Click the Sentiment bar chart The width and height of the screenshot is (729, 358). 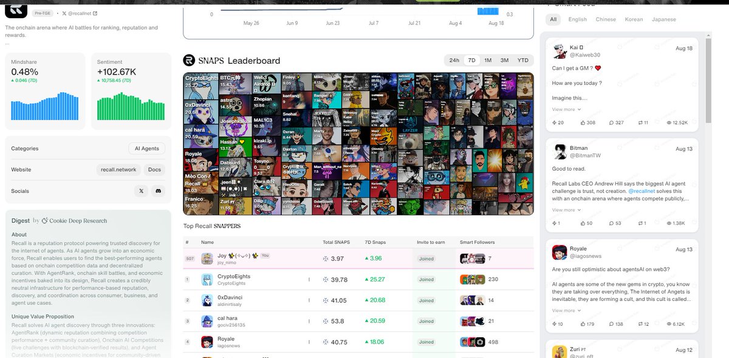point(131,106)
